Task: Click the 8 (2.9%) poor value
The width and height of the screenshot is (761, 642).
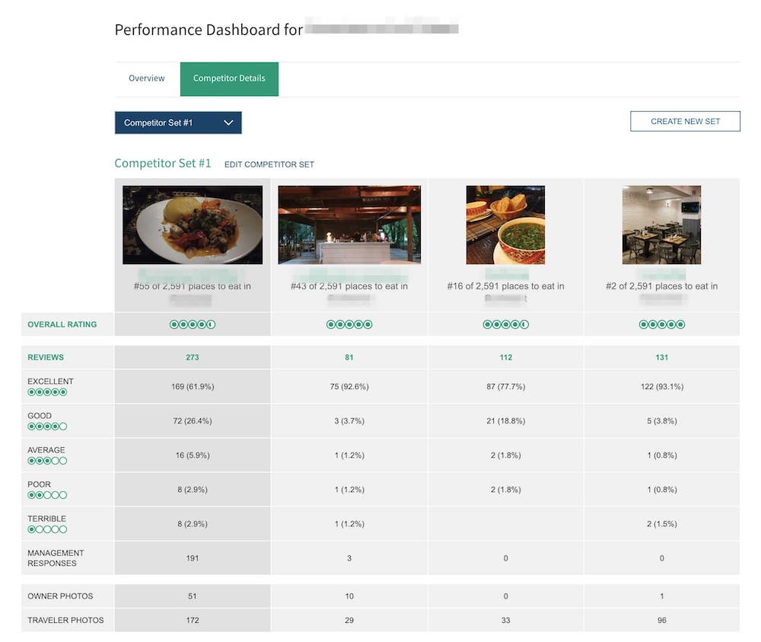Action: (193, 490)
